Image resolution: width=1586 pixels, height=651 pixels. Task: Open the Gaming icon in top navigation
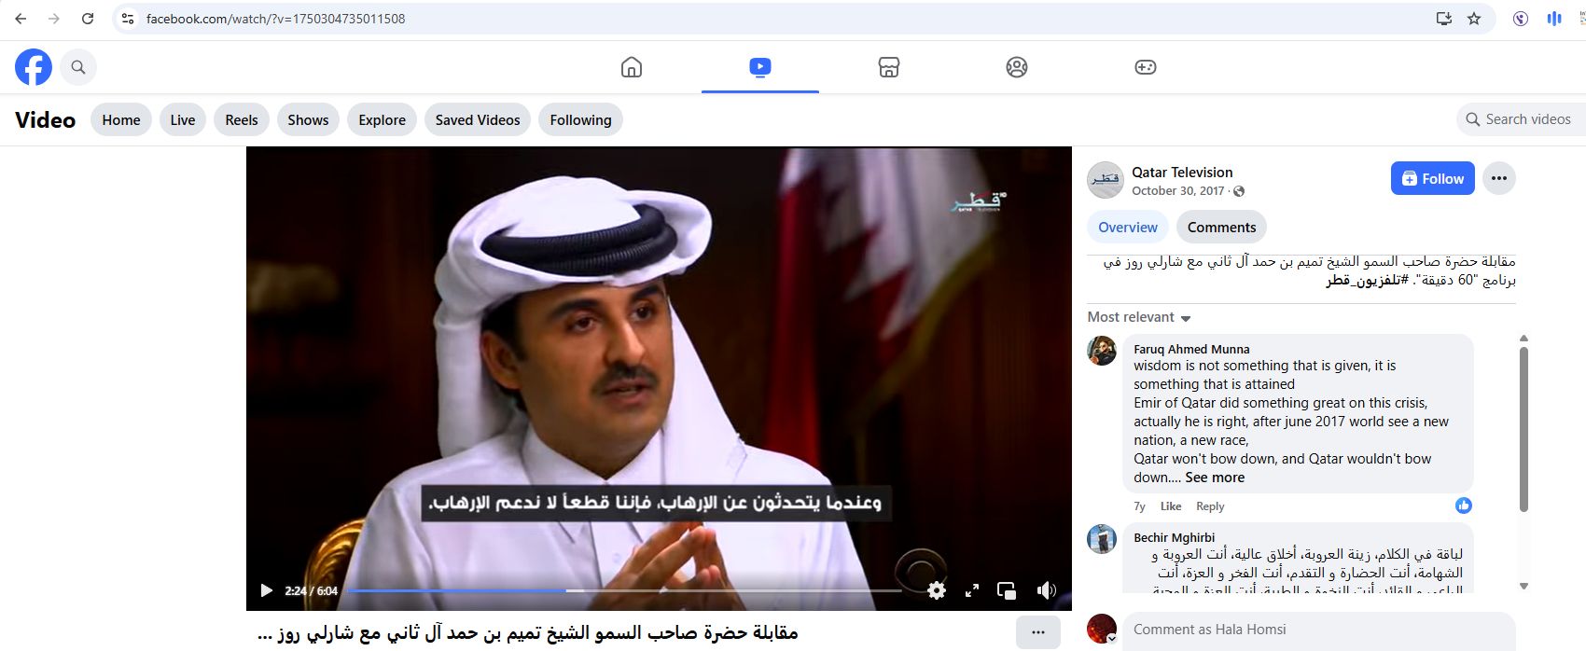(x=1146, y=67)
